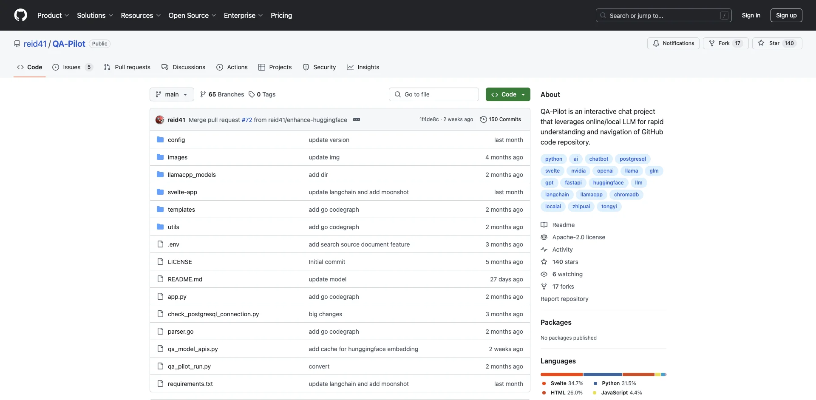The image size is (816, 400).
Task: Click the watching eye icon
Action: [x=544, y=274]
